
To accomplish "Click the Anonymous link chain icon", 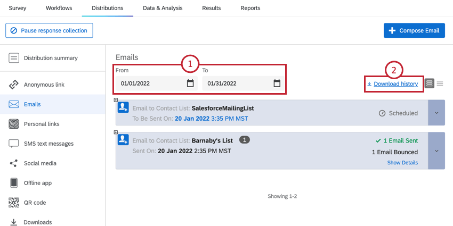I will point(13,85).
